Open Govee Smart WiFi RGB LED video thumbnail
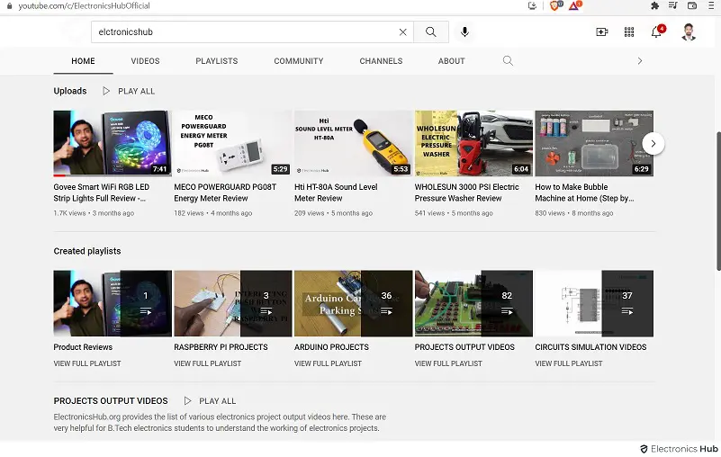 (113, 143)
